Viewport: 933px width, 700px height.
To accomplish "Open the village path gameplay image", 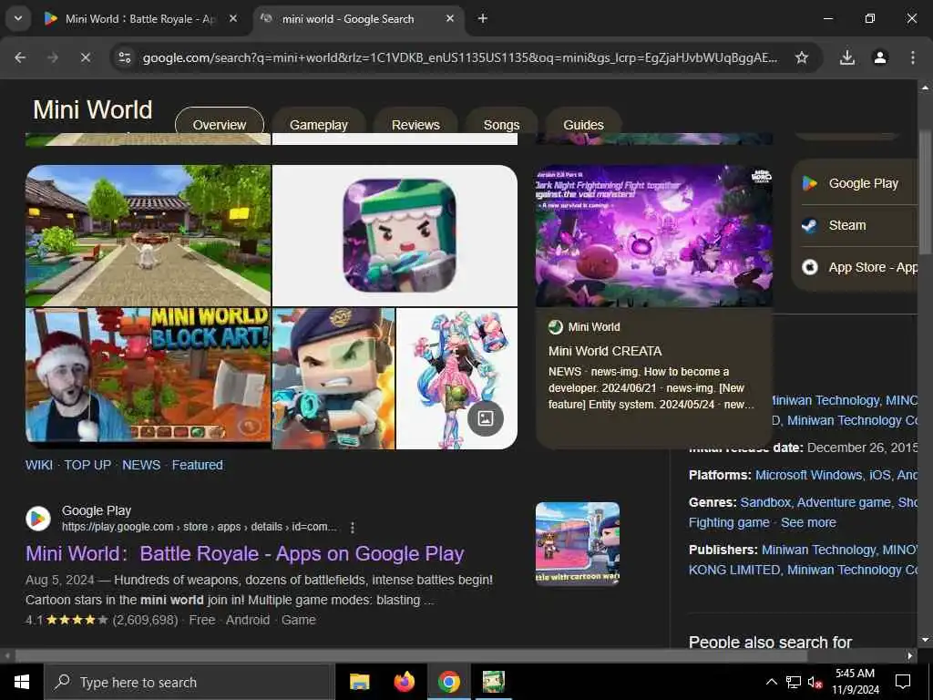I will 149,236.
